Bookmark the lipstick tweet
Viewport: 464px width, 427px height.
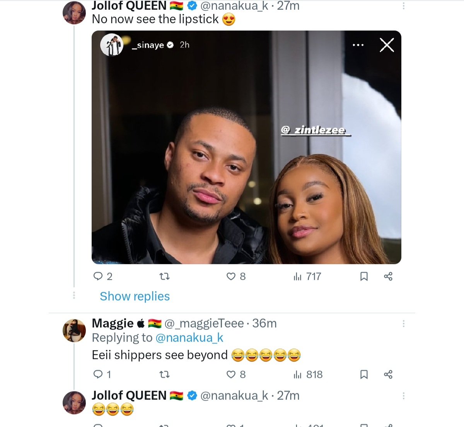point(364,276)
